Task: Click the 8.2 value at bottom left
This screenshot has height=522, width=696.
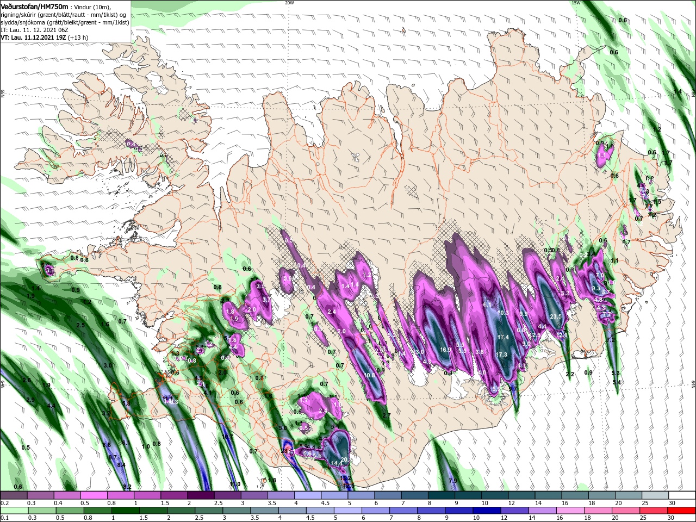Action: (x=127, y=487)
